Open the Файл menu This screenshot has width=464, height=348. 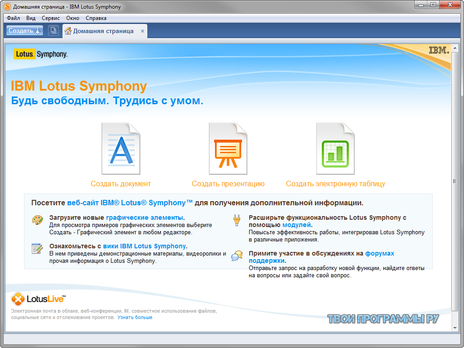tap(13, 18)
